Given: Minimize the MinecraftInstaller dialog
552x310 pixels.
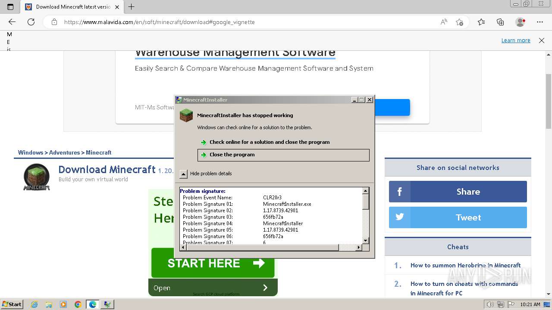Looking at the screenshot, I should pyautogui.click(x=354, y=100).
